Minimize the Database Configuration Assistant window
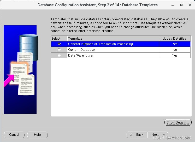Image resolution: width=195 pixels, height=142 pixels. pos(173,5)
